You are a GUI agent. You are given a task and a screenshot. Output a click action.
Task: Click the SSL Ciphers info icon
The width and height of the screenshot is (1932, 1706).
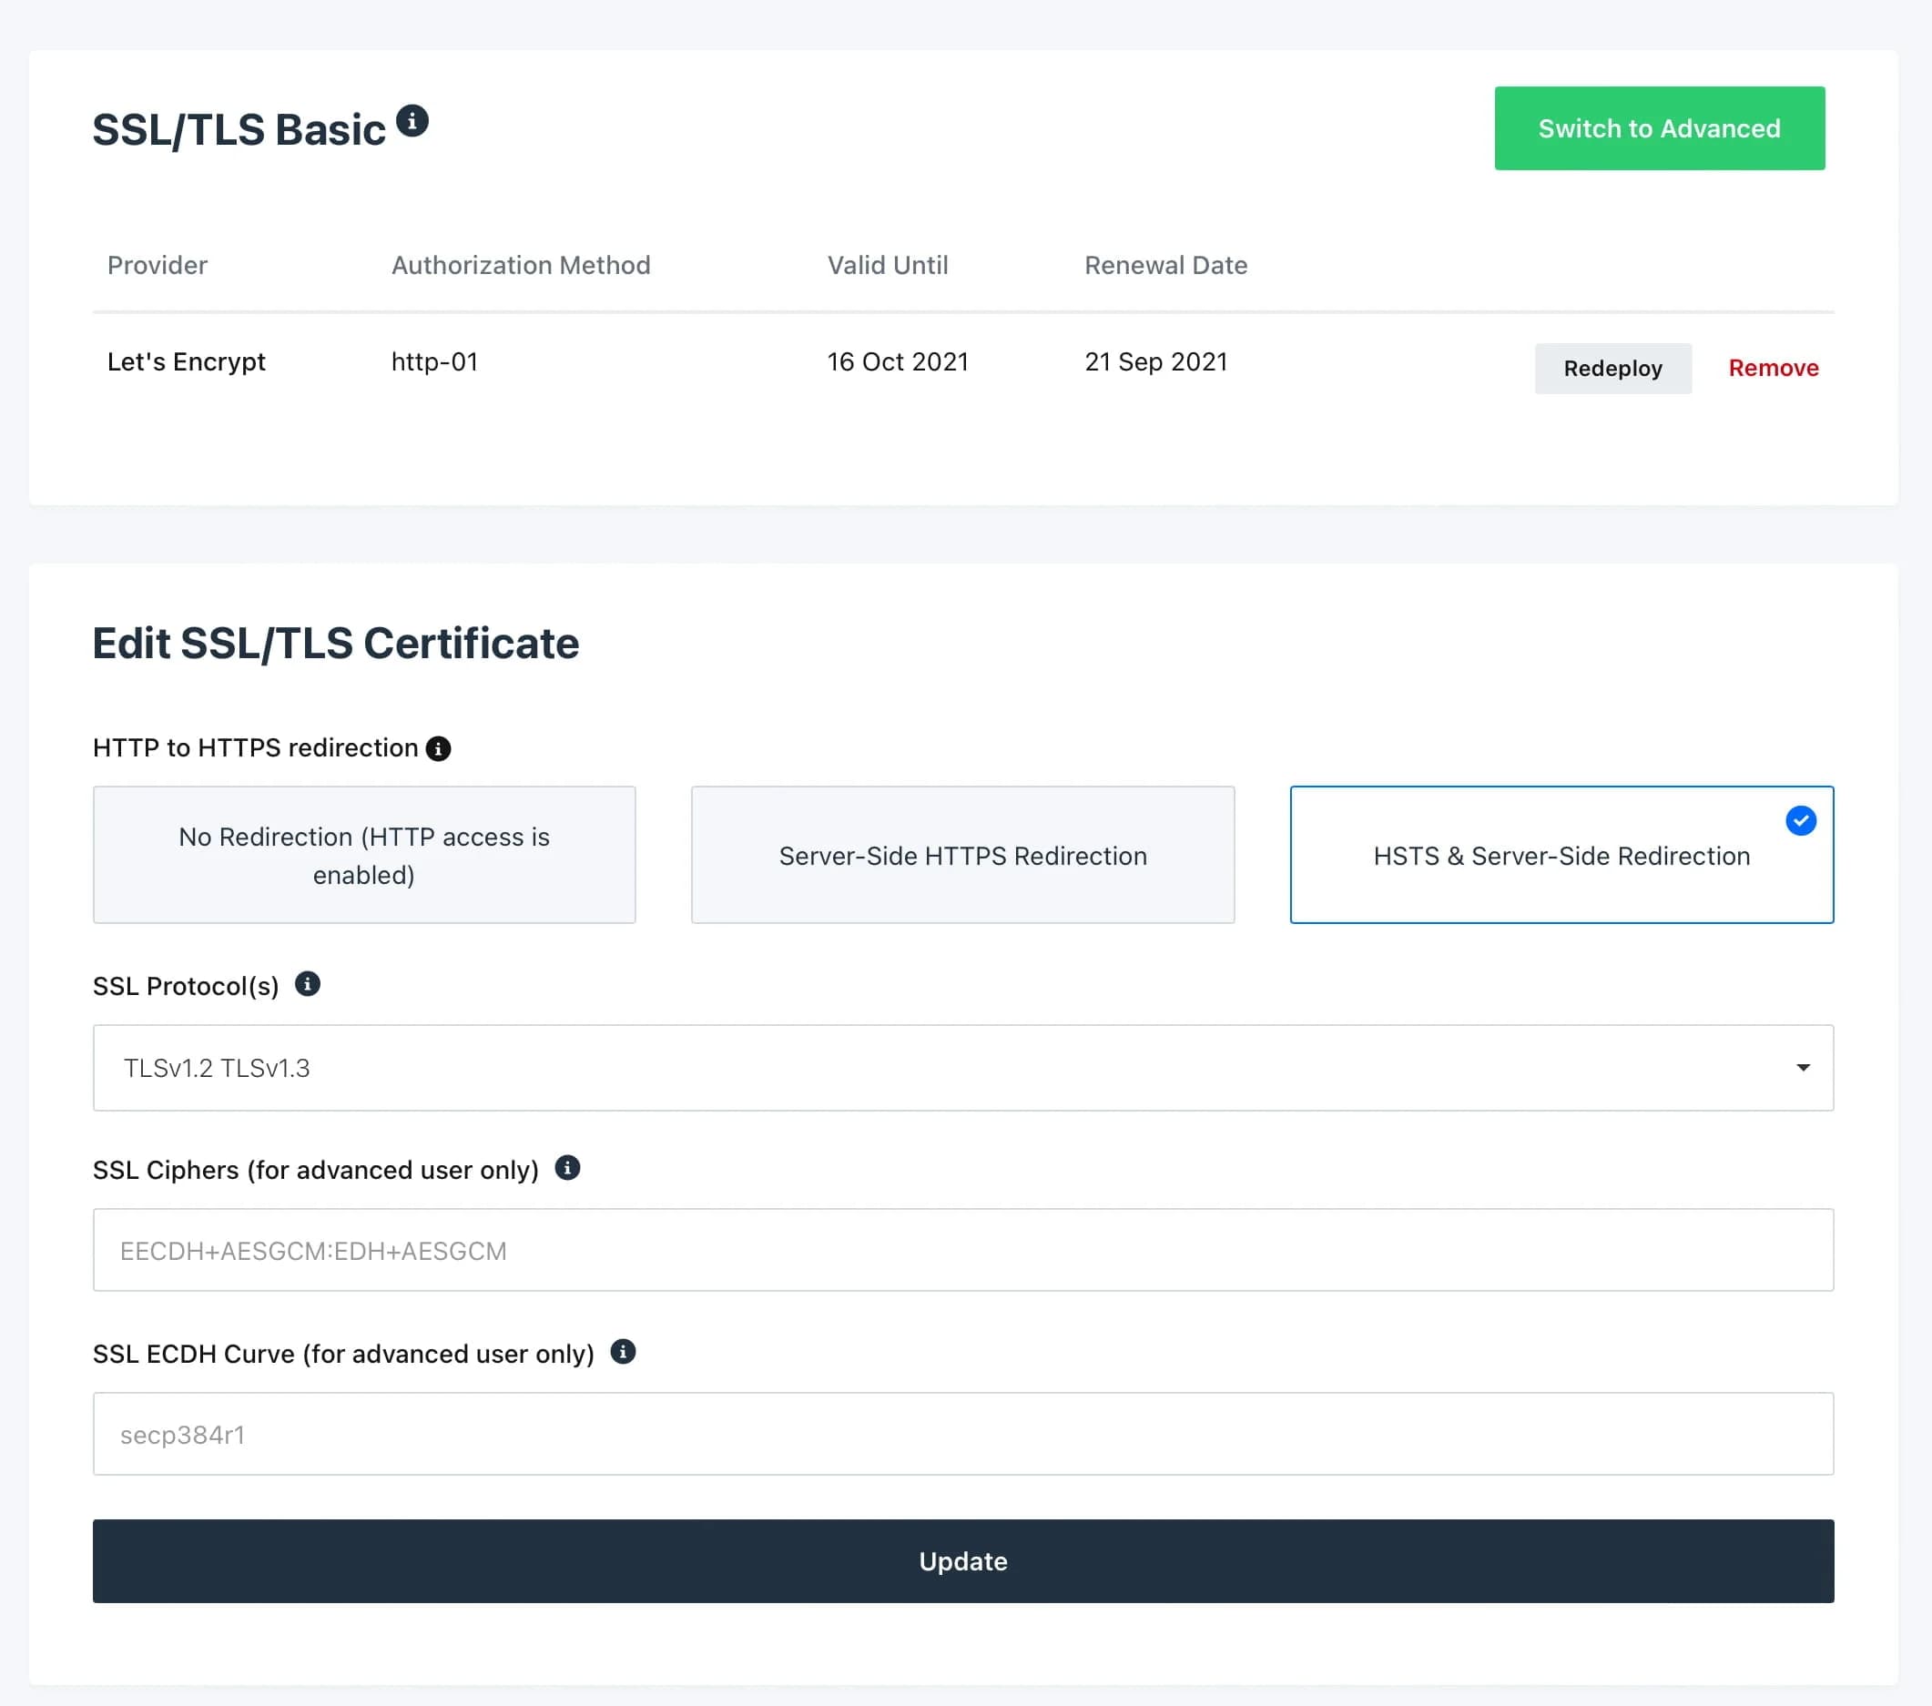568,1168
